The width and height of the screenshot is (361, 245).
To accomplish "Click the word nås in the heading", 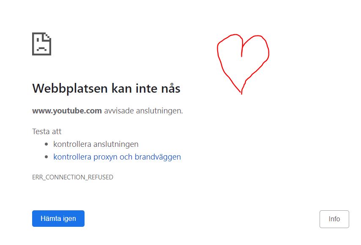I will (x=171, y=88).
